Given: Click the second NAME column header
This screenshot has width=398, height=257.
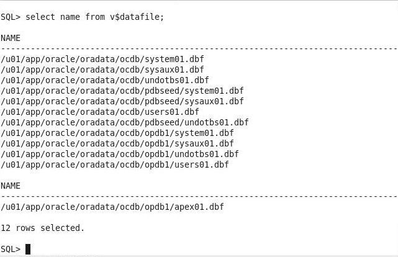Looking at the screenshot, I should point(11,186).
